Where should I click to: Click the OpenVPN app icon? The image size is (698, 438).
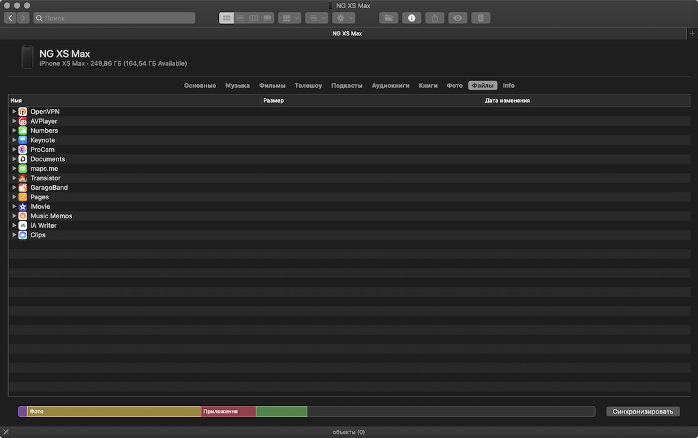pos(22,112)
